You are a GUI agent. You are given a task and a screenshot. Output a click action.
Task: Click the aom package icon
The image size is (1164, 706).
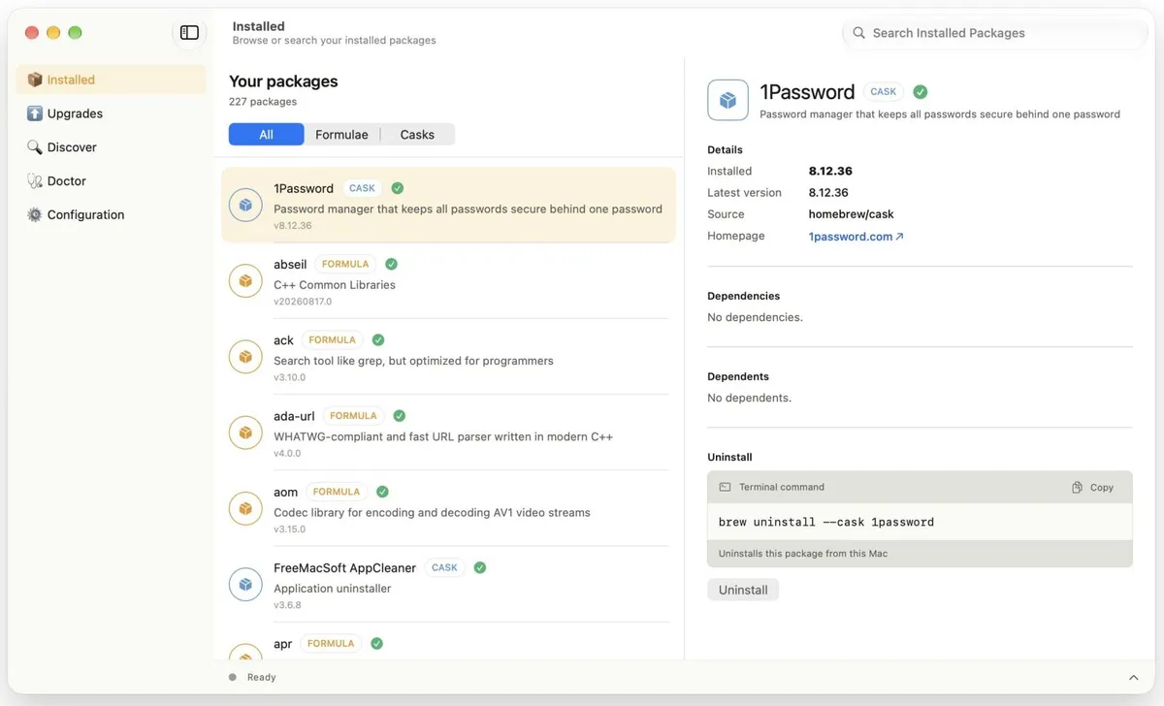(245, 508)
